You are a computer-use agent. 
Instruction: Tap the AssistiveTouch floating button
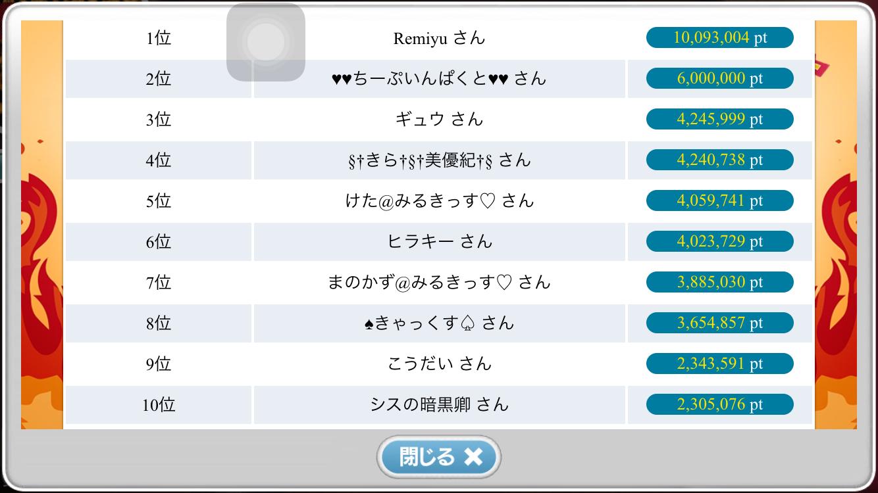(266, 42)
